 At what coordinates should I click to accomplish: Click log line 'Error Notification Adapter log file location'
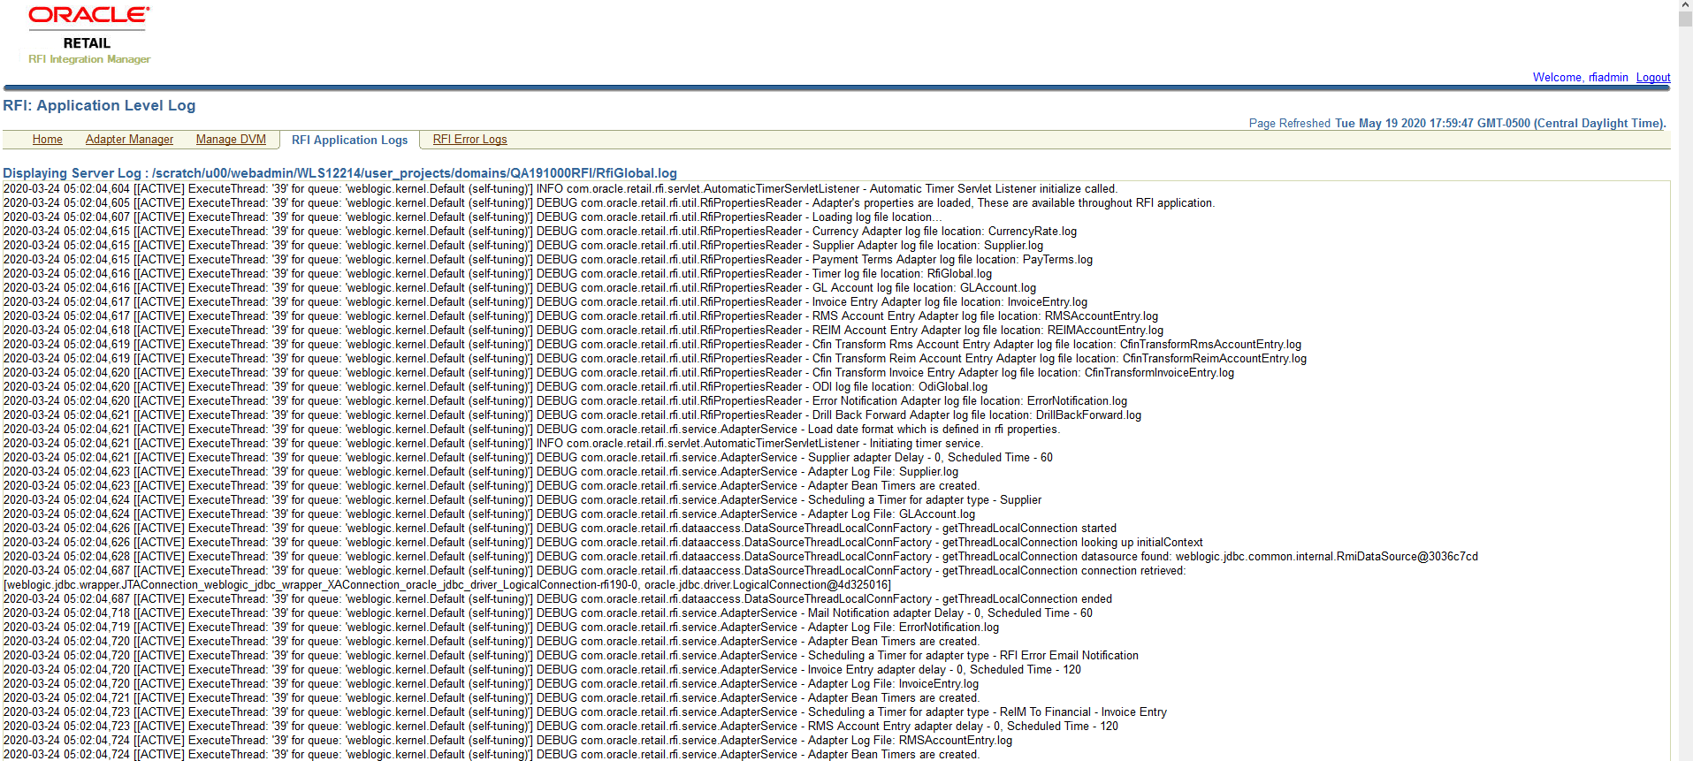click(x=566, y=401)
